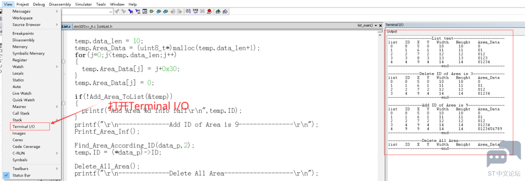Image resolution: width=525 pixels, height=181 pixels.
Task: Open the toolbar search combo box dropdown
Action: pos(111,12)
